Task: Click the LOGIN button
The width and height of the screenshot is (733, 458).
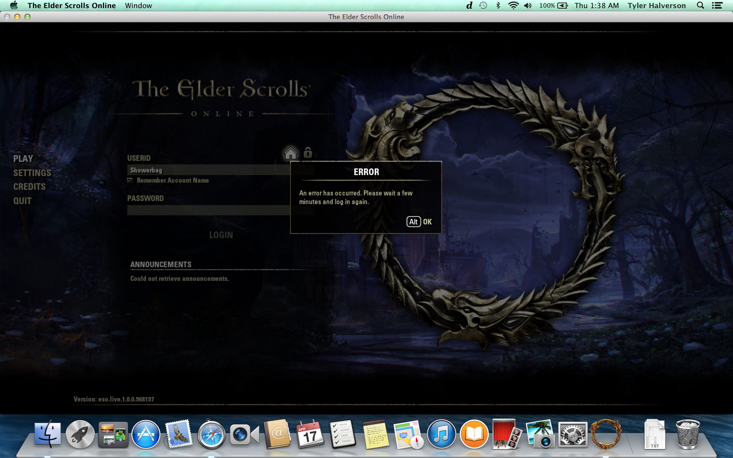Action: (221, 235)
